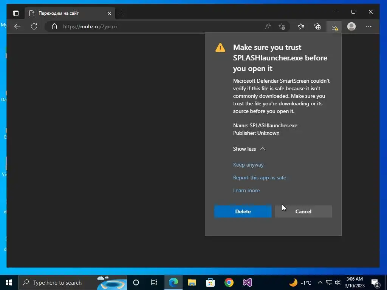Open Downloads icon with warning badge
The width and height of the screenshot is (387, 290).
tap(334, 26)
